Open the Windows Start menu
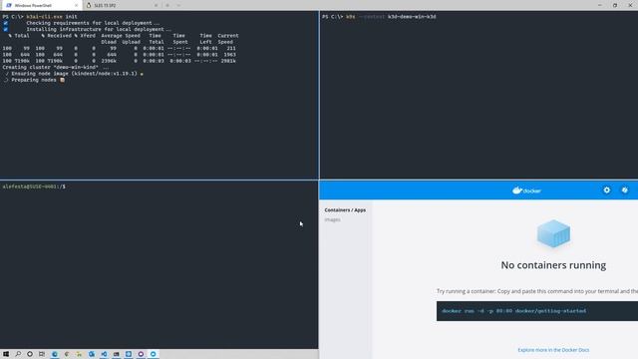638x359 pixels. [x=6, y=354]
